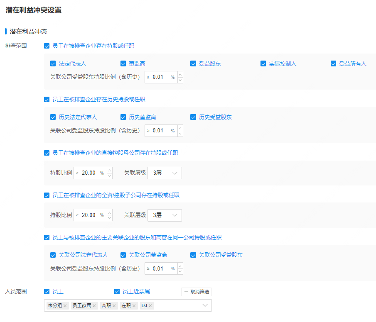Toggle the 历史法定代表人 checkbox
The width and height of the screenshot is (376, 322).
click(53, 117)
